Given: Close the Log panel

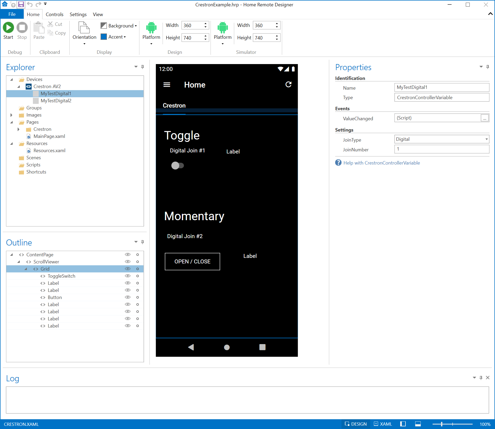Looking at the screenshot, I should tap(488, 378).
